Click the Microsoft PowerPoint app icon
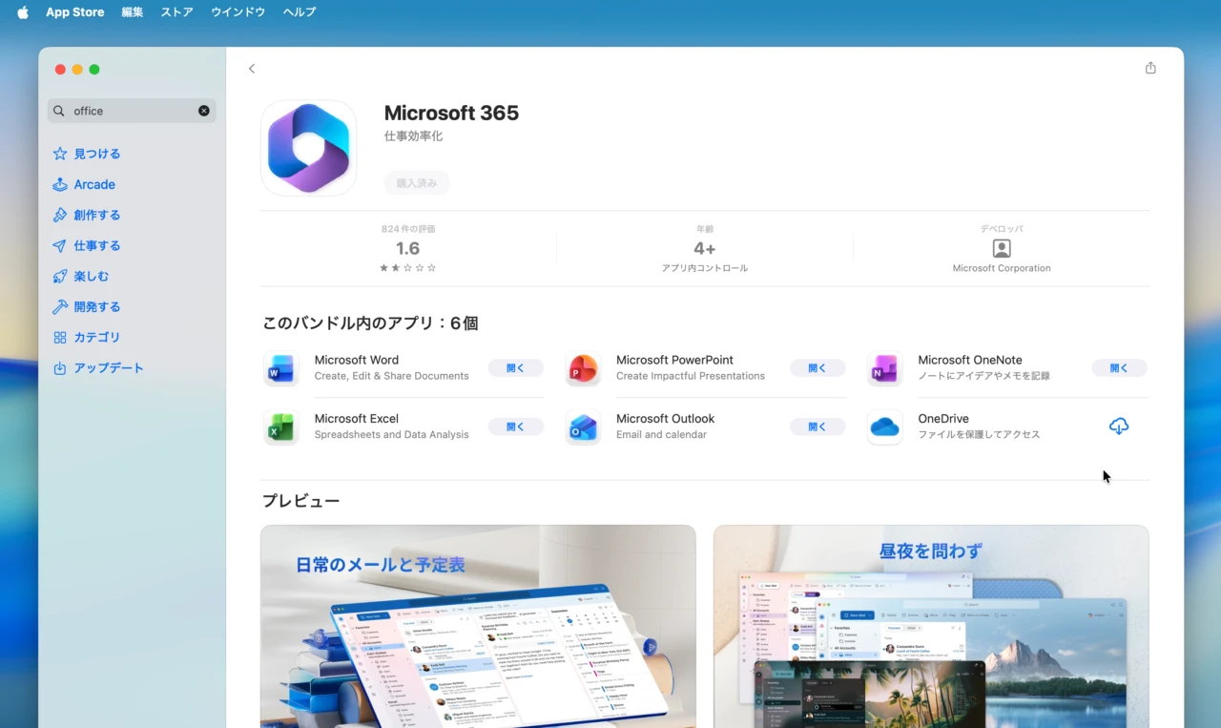The width and height of the screenshot is (1221, 728). click(x=583, y=368)
